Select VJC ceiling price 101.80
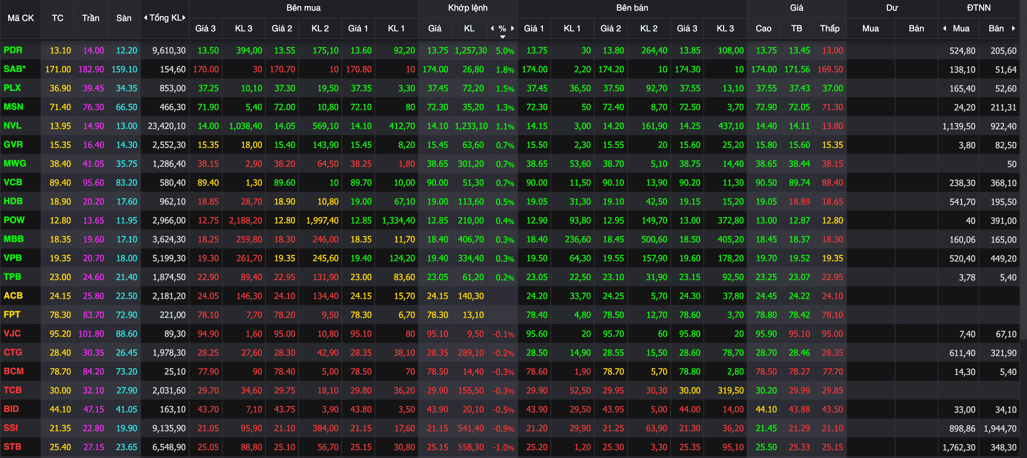The height and width of the screenshot is (458, 1027). [91, 334]
